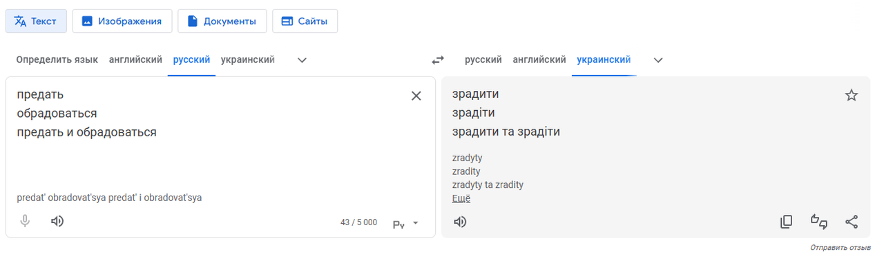Switch to Изображения translation mode
The image size is (884, 263).
pos(122,21)
